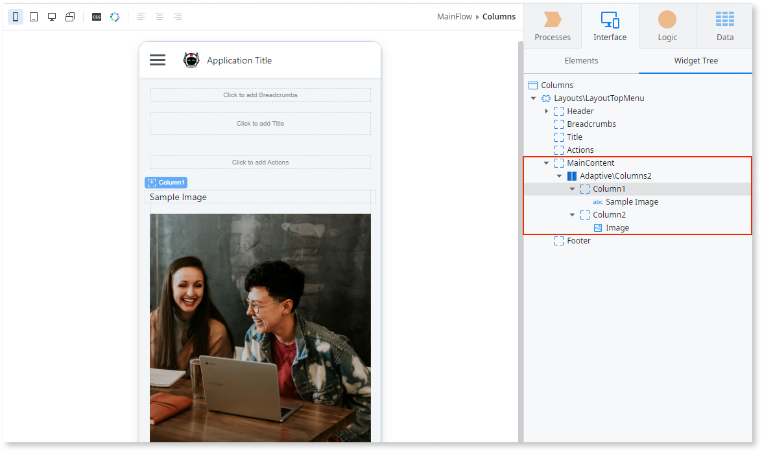This screenshot has width=762, height=452.
Task: Click the 'Click to add Breadcrumbs' placeholder
Action: tap(260, 95)
